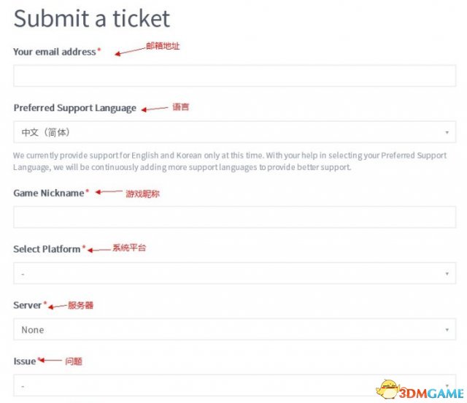The height and width of the screenshot is (403, 467).
Task: Click the Server field label
Action: 28,305
